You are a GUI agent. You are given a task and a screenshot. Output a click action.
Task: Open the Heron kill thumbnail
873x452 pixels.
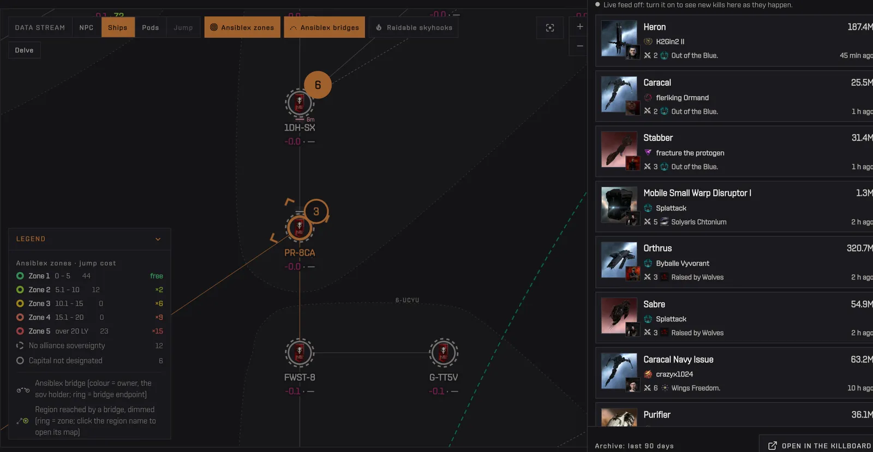619,38
